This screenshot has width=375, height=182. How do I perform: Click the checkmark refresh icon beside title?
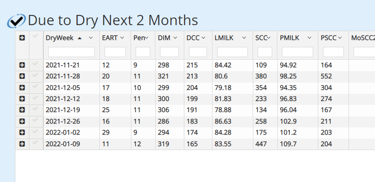[x=16, y=21]
